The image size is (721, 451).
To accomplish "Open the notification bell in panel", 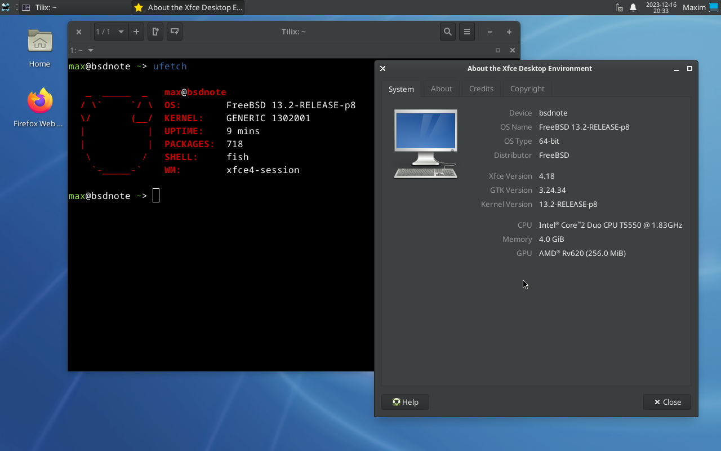I will coord(633,7).
